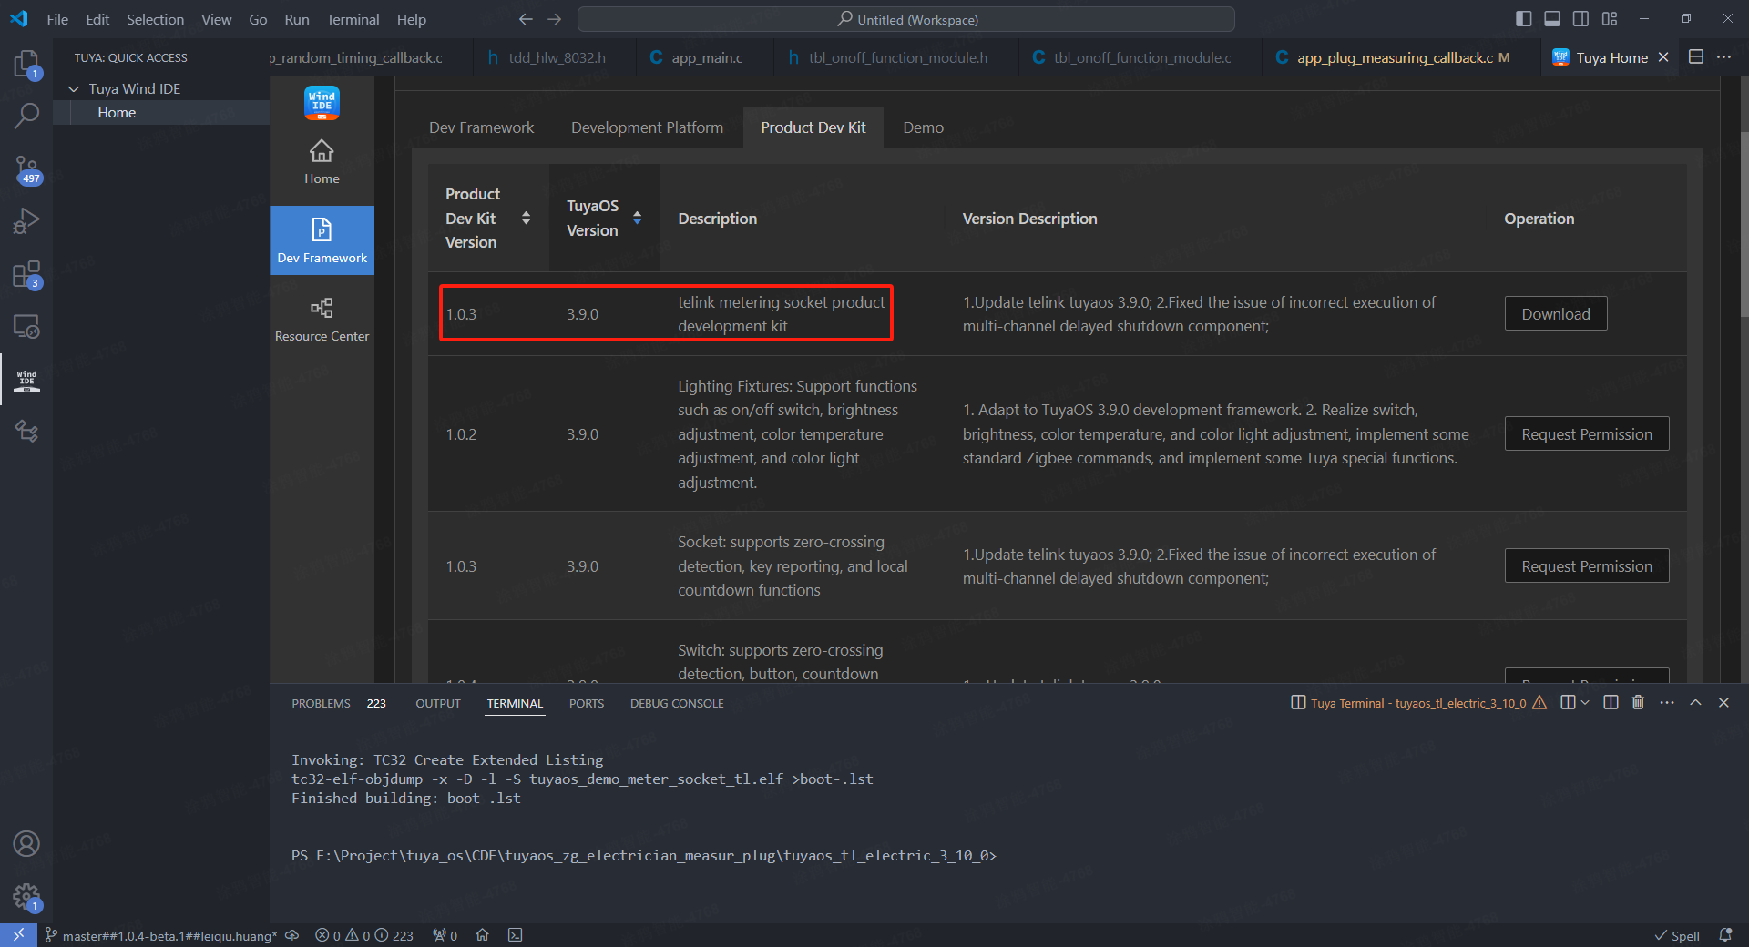Click remote window indicator in status bar
Viewport: 1749px width, 947px height.
(x=18, y=935)
